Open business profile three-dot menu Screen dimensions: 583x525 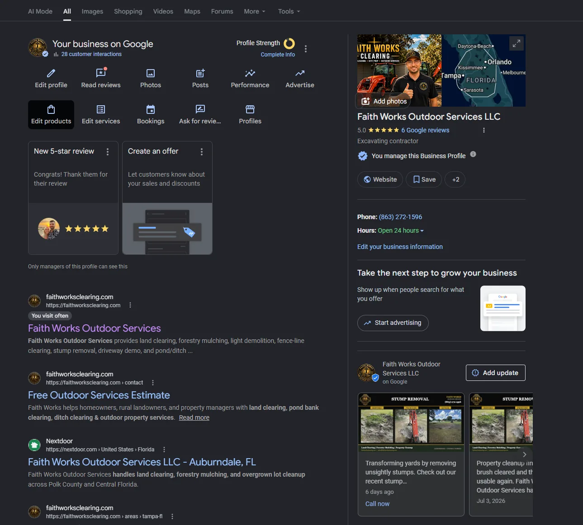coord(306,49)
